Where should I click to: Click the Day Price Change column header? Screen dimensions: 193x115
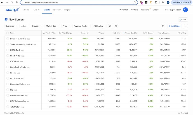tap(65, 33)
